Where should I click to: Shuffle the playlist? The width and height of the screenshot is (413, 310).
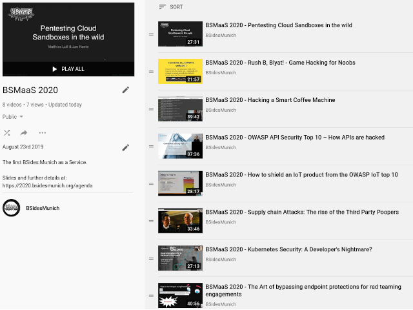pyautogui.click(x=7, y=132)
